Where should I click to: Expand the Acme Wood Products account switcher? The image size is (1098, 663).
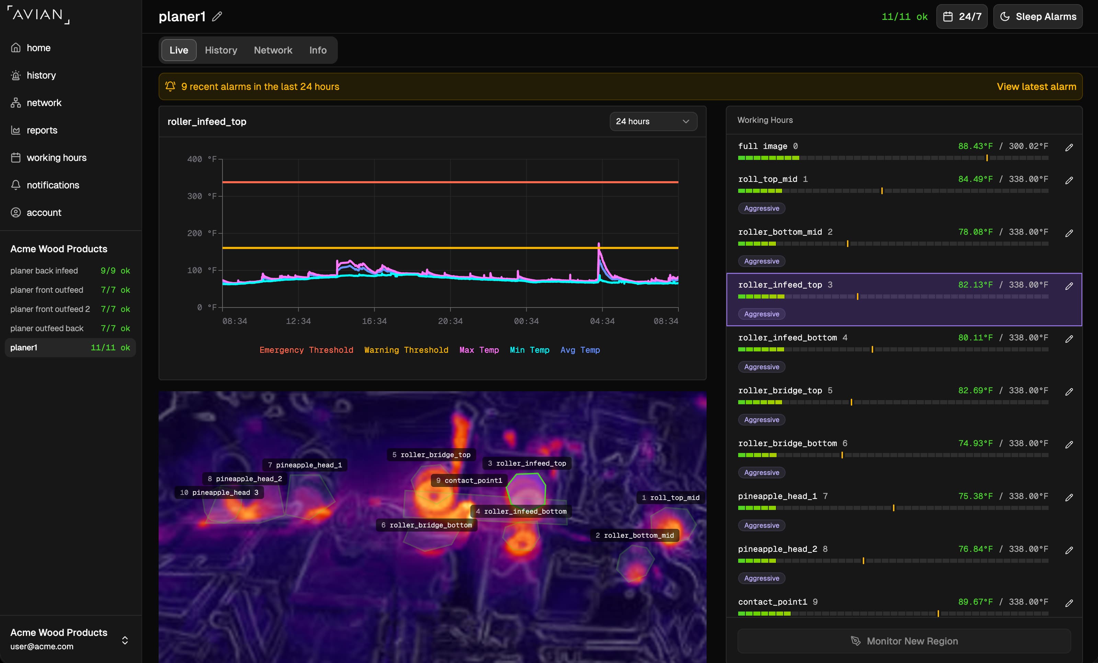(x=70, y=639)
